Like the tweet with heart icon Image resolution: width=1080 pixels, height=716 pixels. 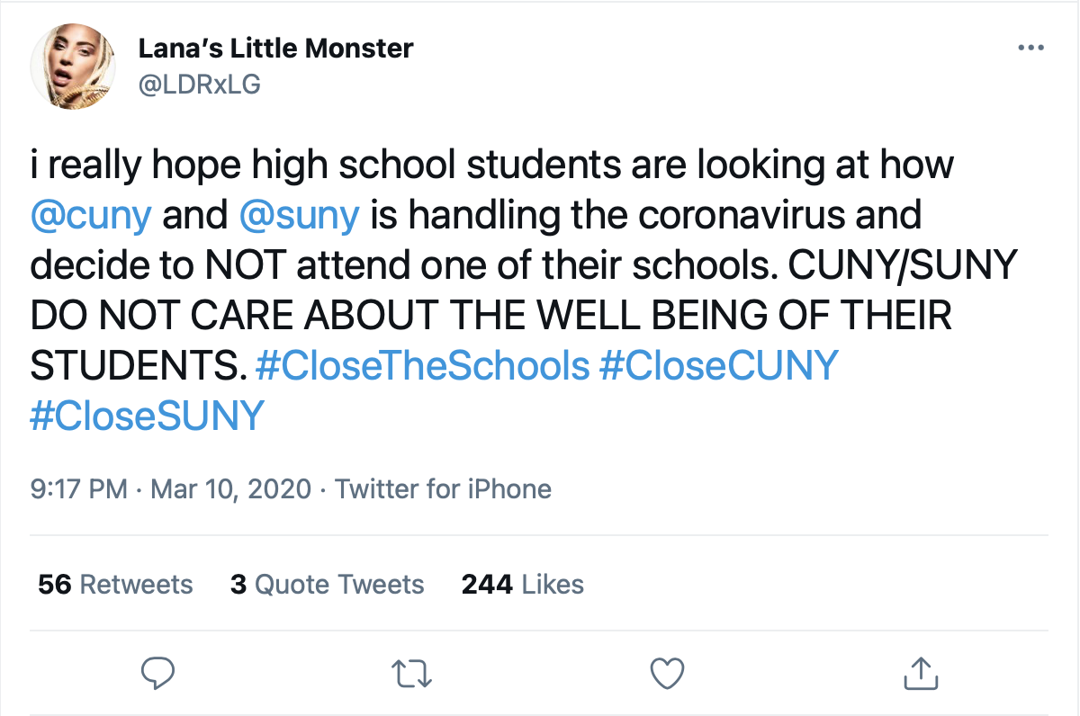667,671
